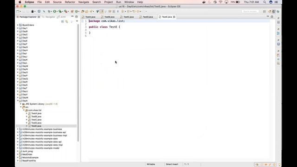Click the New Java Package icon
This screenshot has width=297, height=167.
pyautogui.click(x=72, y=11)
